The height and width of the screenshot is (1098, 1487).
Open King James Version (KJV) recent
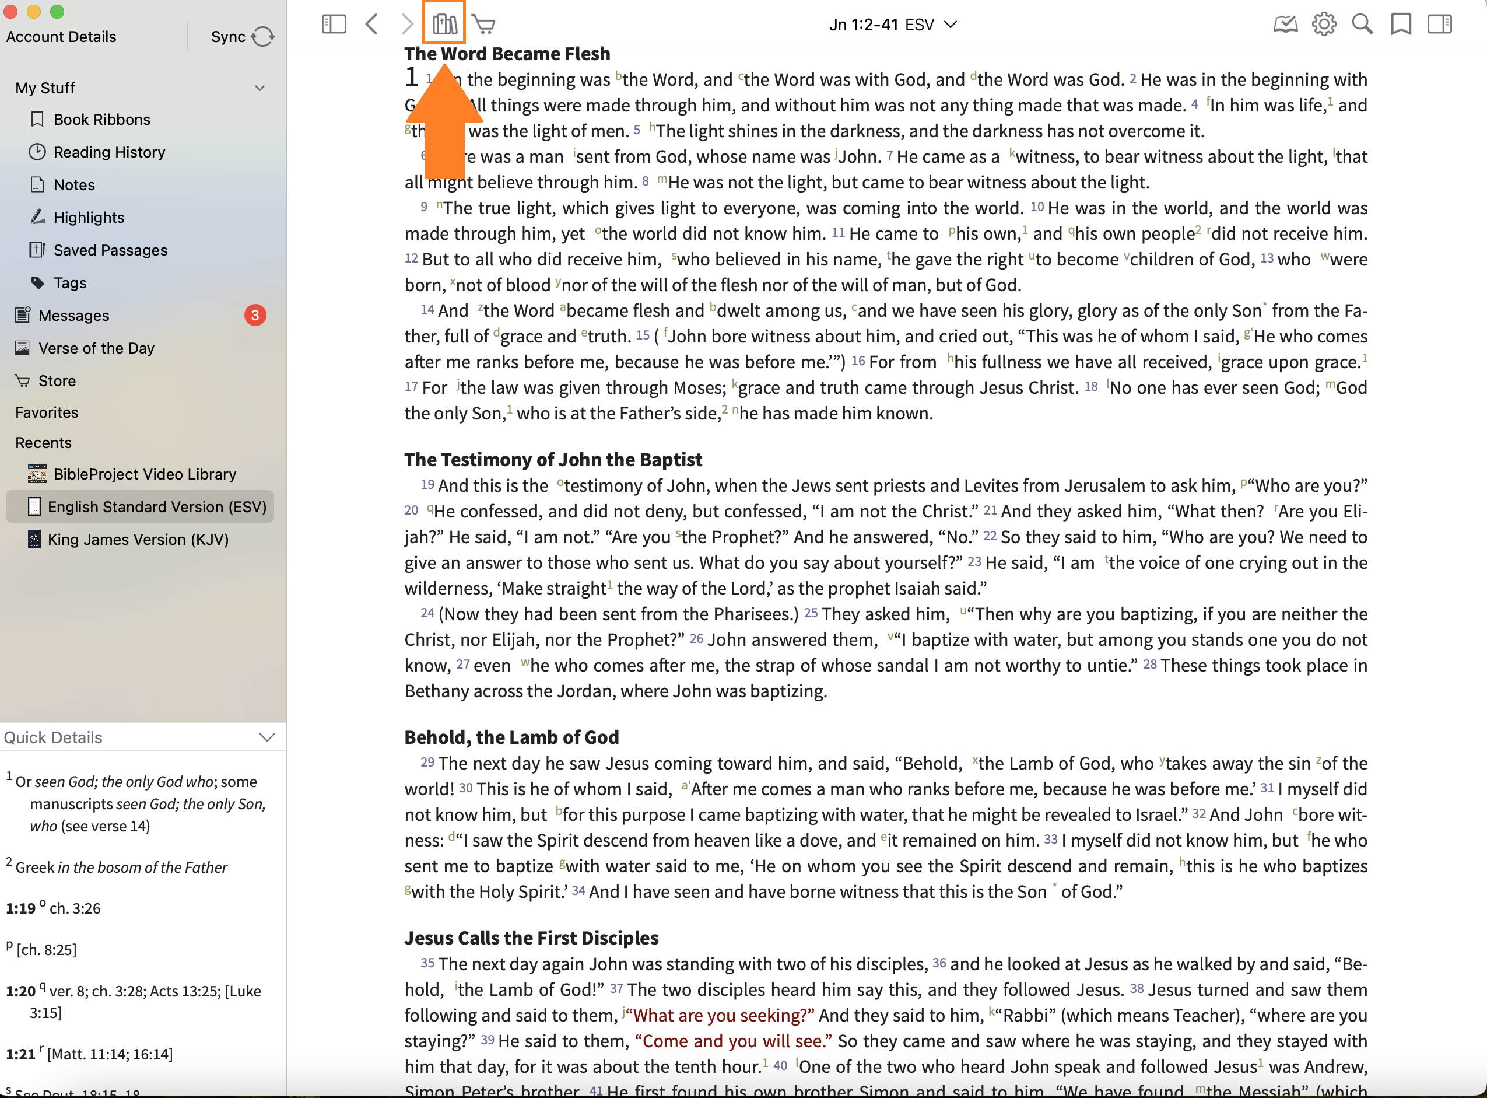[x=138, y=540]
